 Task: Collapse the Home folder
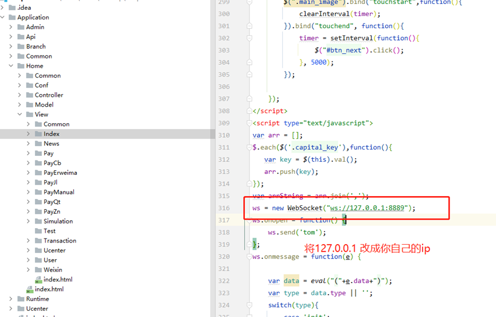[11, 66]
